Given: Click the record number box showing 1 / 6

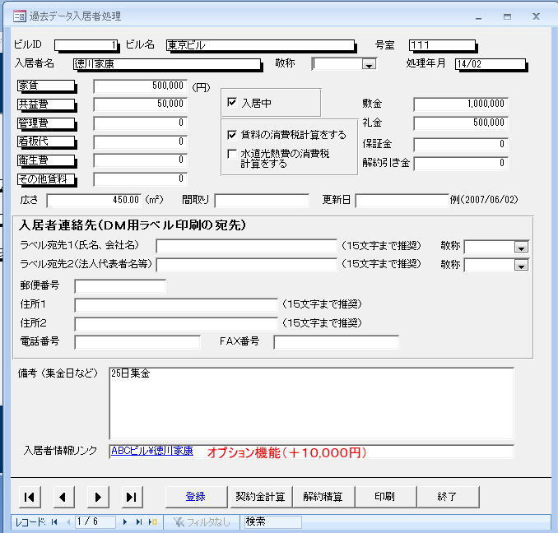Looking at the screenshot, I should coord(95,522).
